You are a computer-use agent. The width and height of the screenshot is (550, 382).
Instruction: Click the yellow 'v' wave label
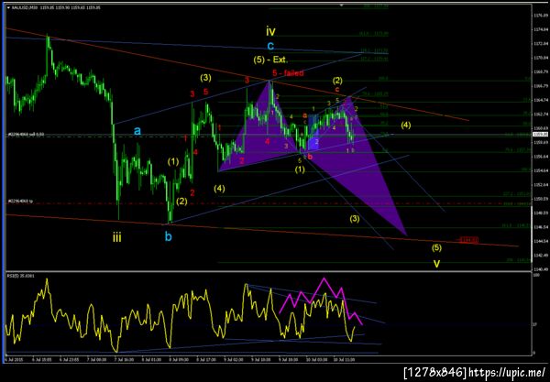[x=436, y=264]
